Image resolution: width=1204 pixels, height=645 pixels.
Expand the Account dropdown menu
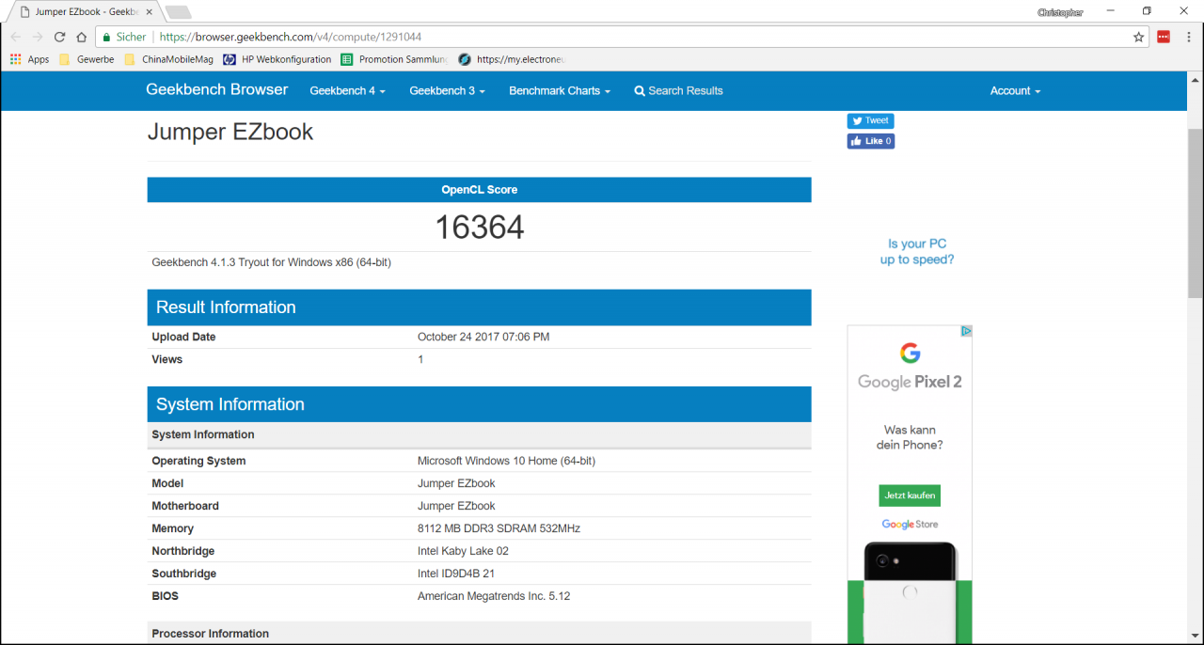tap(1016, 91)
